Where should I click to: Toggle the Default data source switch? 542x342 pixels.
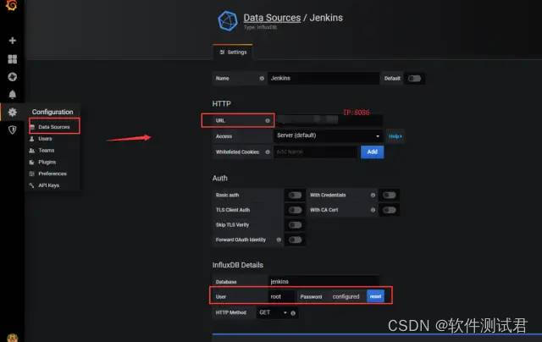(414, 79)
